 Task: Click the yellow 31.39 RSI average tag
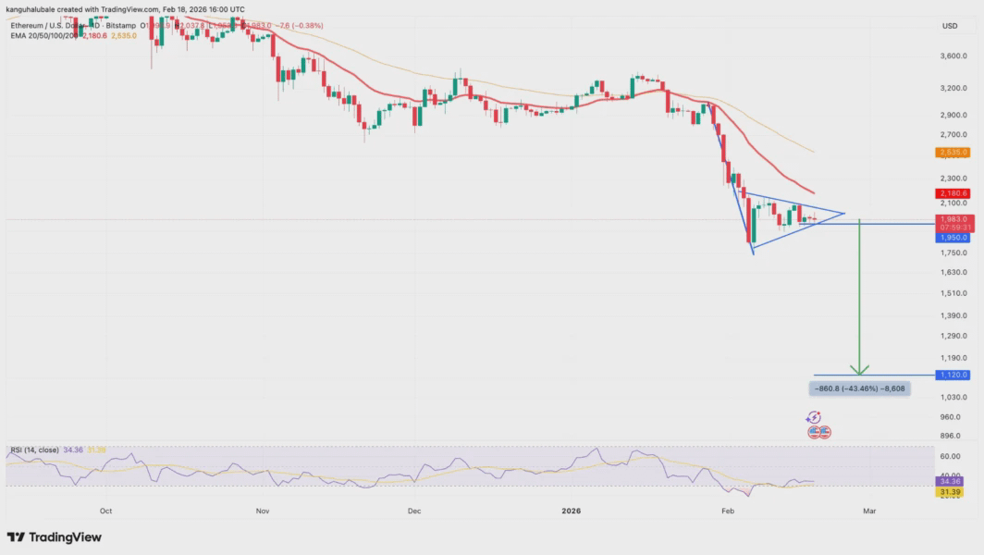[x=950, y=492]
